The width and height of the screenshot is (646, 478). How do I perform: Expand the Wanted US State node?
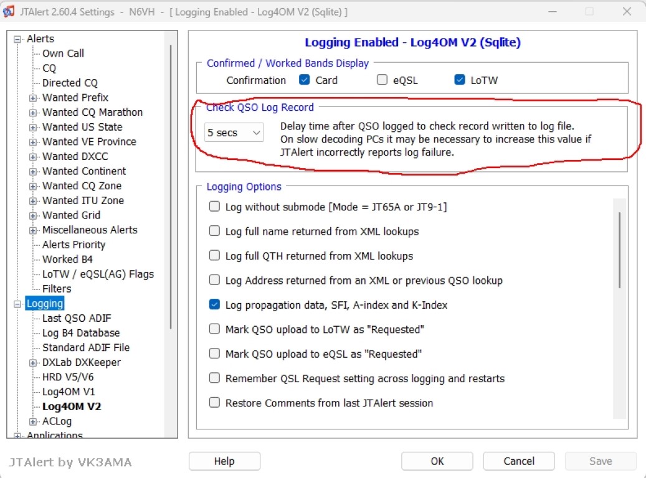pos(32,128)
